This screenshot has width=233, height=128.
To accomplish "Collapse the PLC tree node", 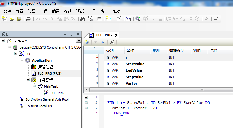I will pyautogui.click(x=16, y=53).
